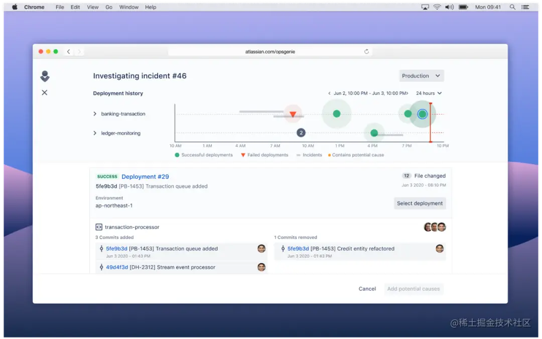This screenshot has width=542, height=339.
Task: Go to previous time range with left chevron
Action: coord(329,93)
